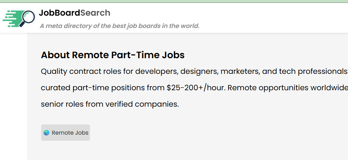
Task: Click 'Remote opportunities worldwide' text
Action: click(x=288, y=88)
